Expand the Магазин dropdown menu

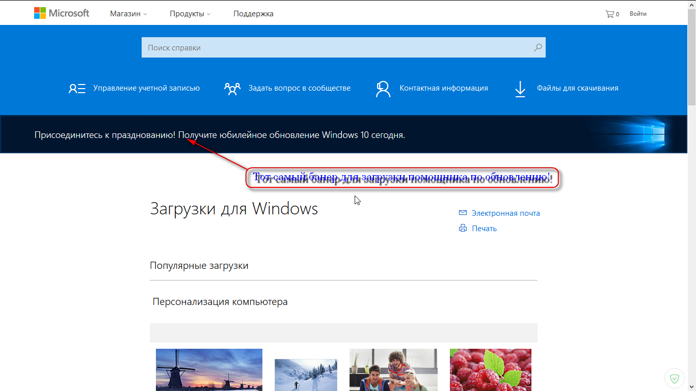pos(128,14)
